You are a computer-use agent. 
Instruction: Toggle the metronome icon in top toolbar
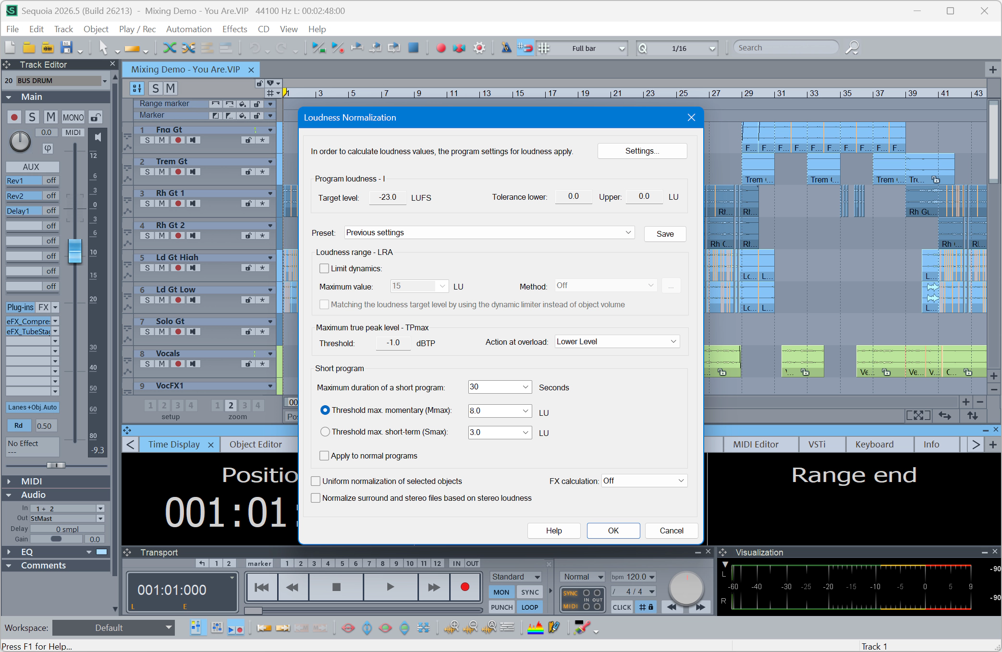pos(506,48)
